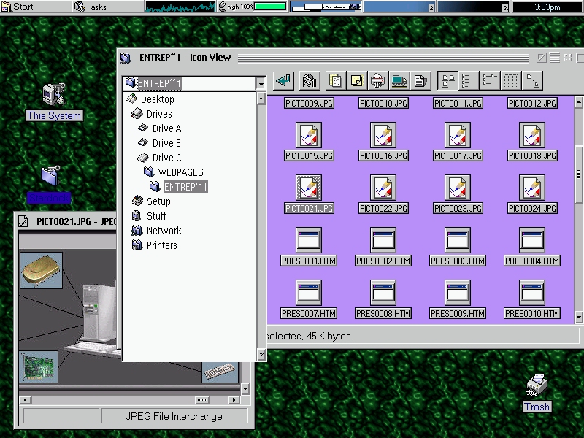Click the PICT0010.JPG file label
This screenshot has width=584, height=438.
point(383,103)
